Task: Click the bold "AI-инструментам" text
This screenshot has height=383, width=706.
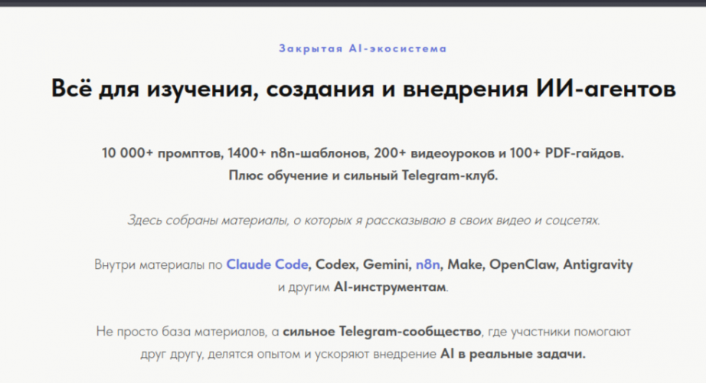Action: tap(391, 287)
